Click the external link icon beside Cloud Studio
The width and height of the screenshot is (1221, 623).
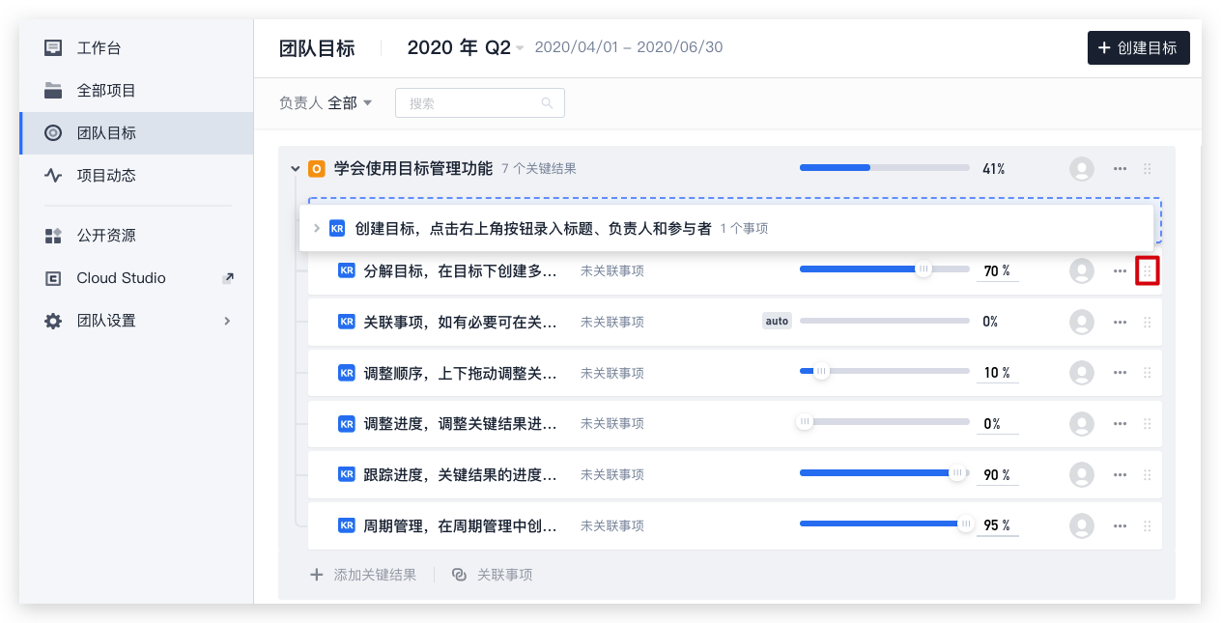tap(228, 278)
